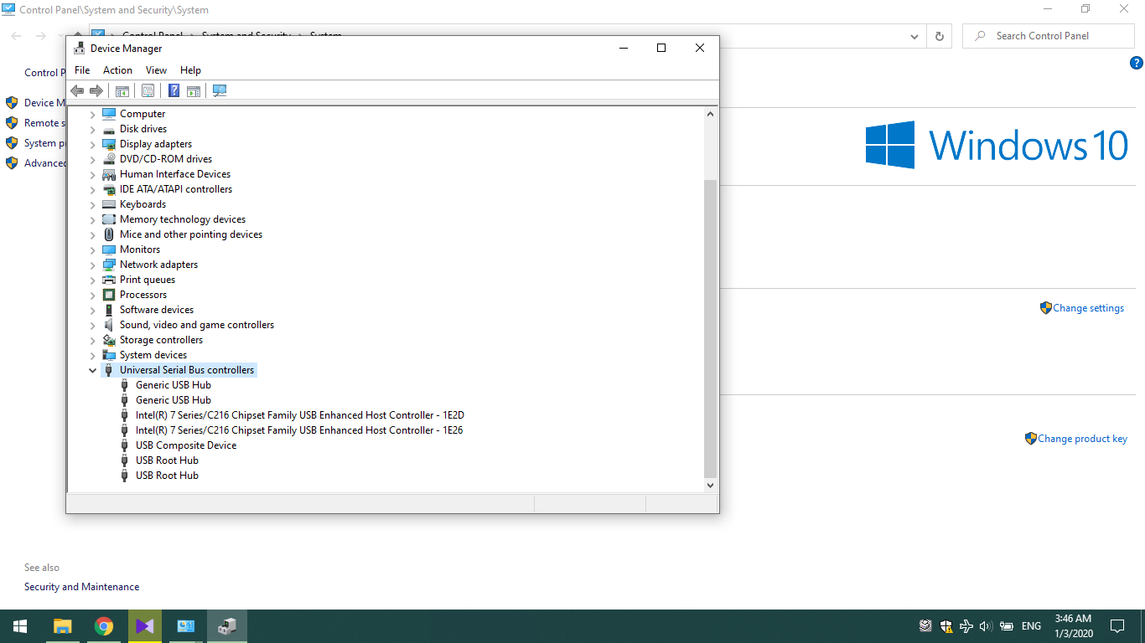Click the Back arrow in Device Manager toolbar

click(x=77, y=90)
